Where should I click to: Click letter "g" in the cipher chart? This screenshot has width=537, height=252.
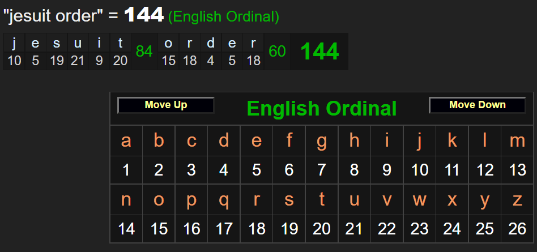322,141
